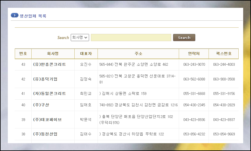
Task: Click fax number 054-430-2829
Action: [224, 105]
